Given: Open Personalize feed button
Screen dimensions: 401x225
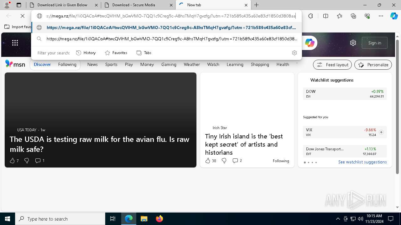Looking at the screenshot, I should [x=373, y=65].
